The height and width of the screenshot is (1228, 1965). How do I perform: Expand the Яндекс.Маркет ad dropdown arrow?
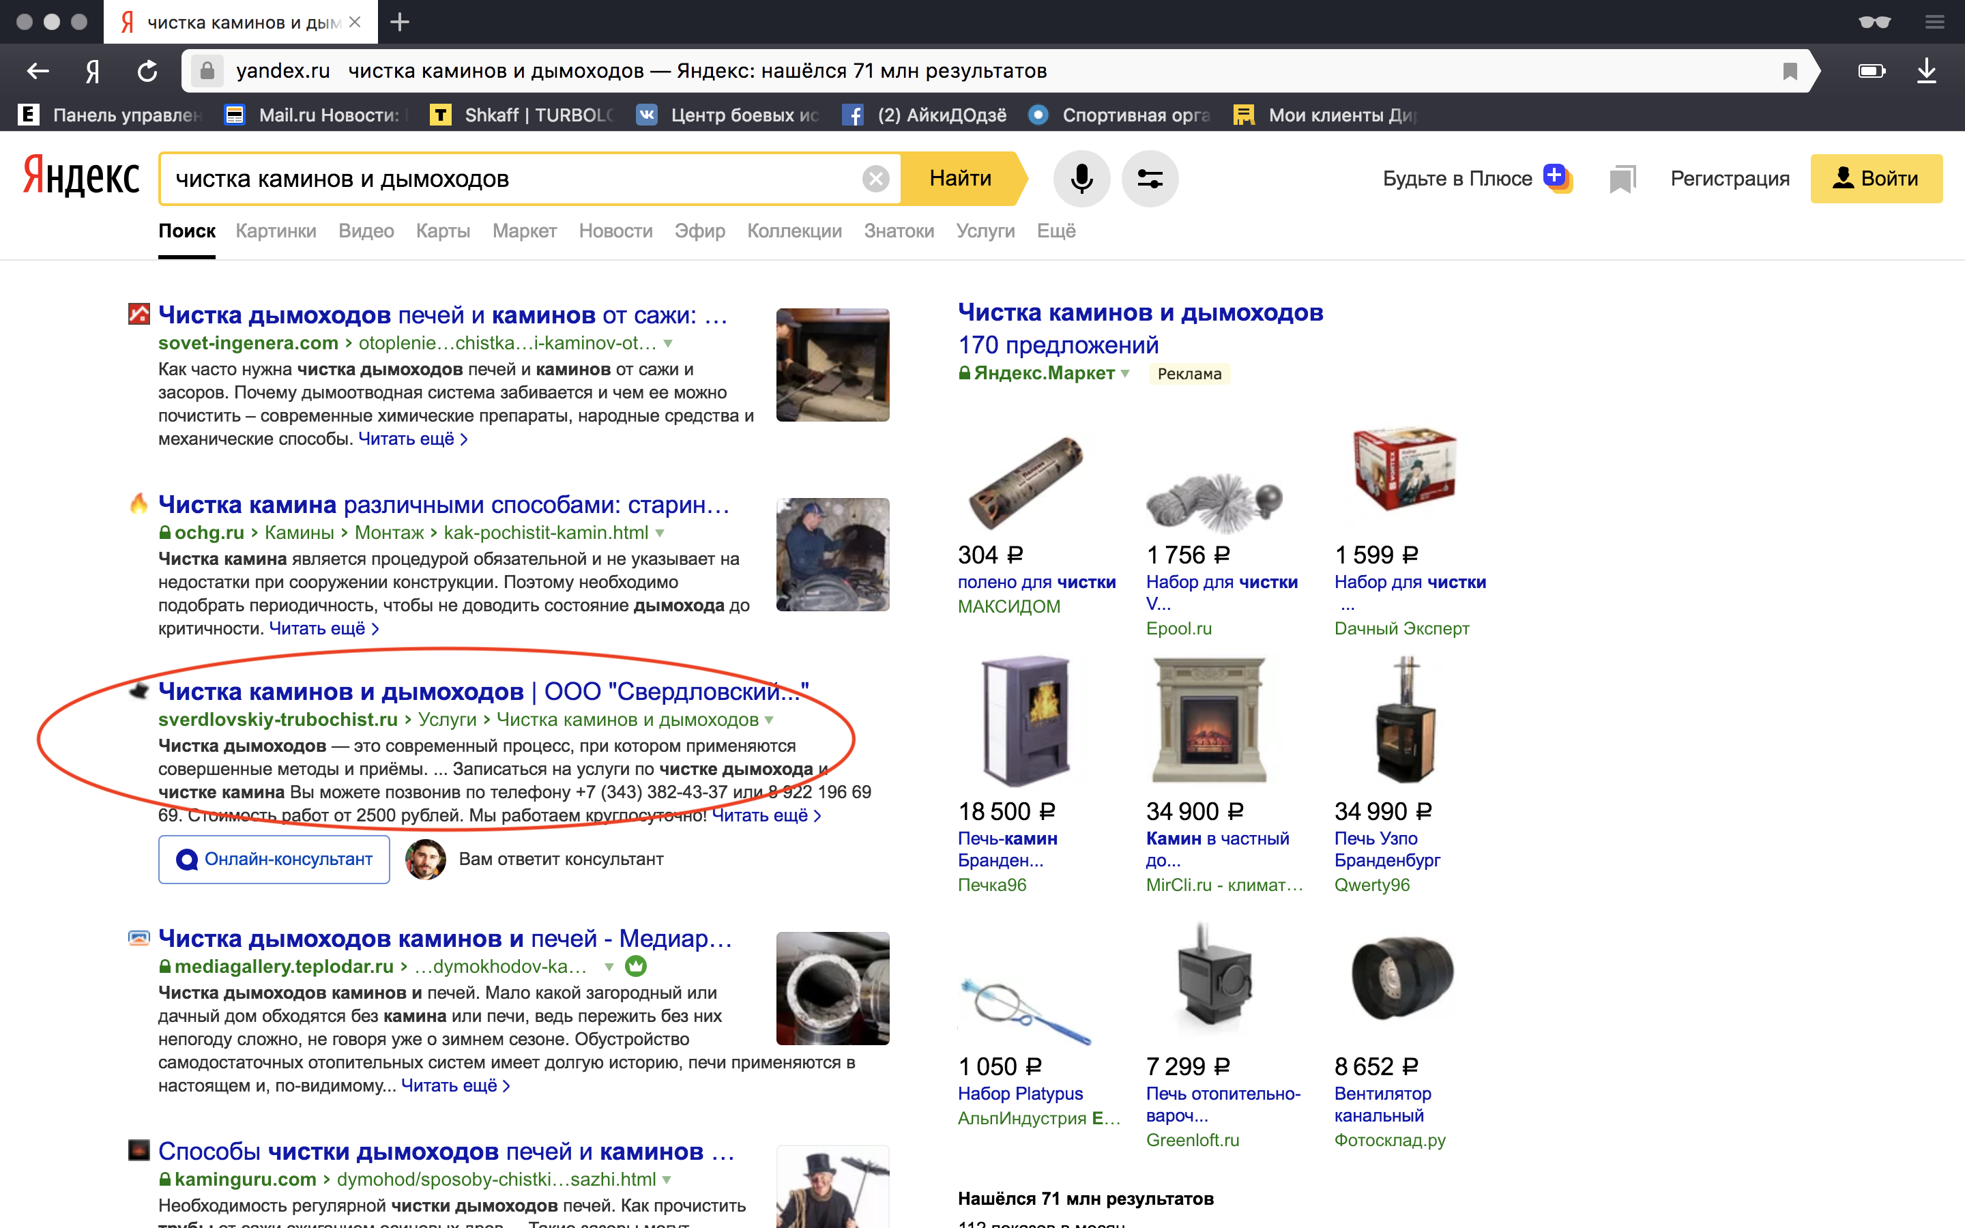[x=1125, y=374]
